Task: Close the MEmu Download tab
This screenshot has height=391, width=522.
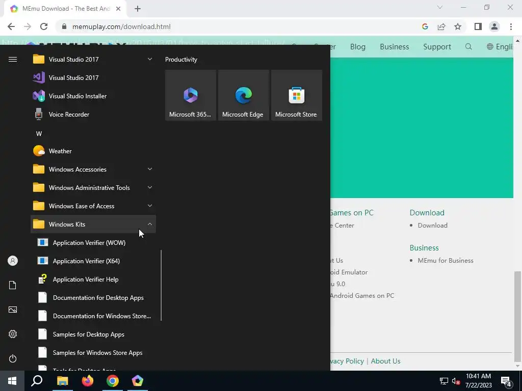Action: pos(118,9)
